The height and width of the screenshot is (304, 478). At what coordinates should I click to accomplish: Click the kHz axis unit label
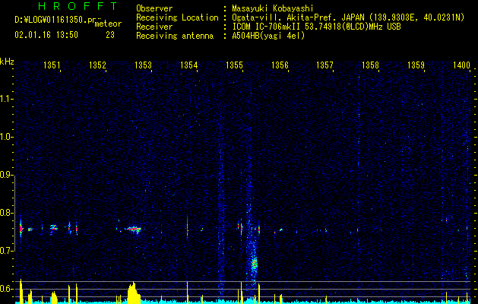point(7,62)
